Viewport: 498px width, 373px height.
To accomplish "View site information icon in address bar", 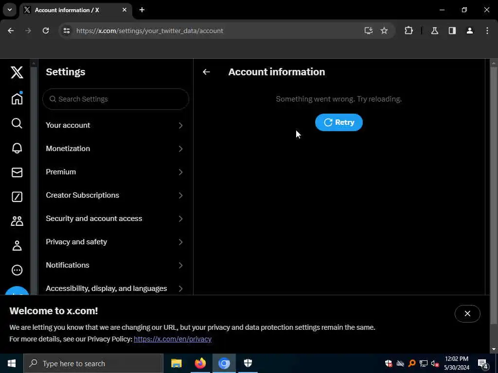I will pyautogui.click(x=66, y=31).
